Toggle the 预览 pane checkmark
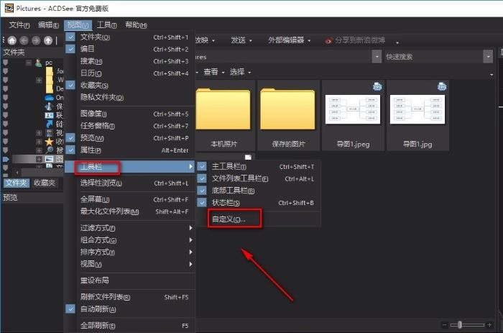Screen dimensions: 503x333 point(70,138)
